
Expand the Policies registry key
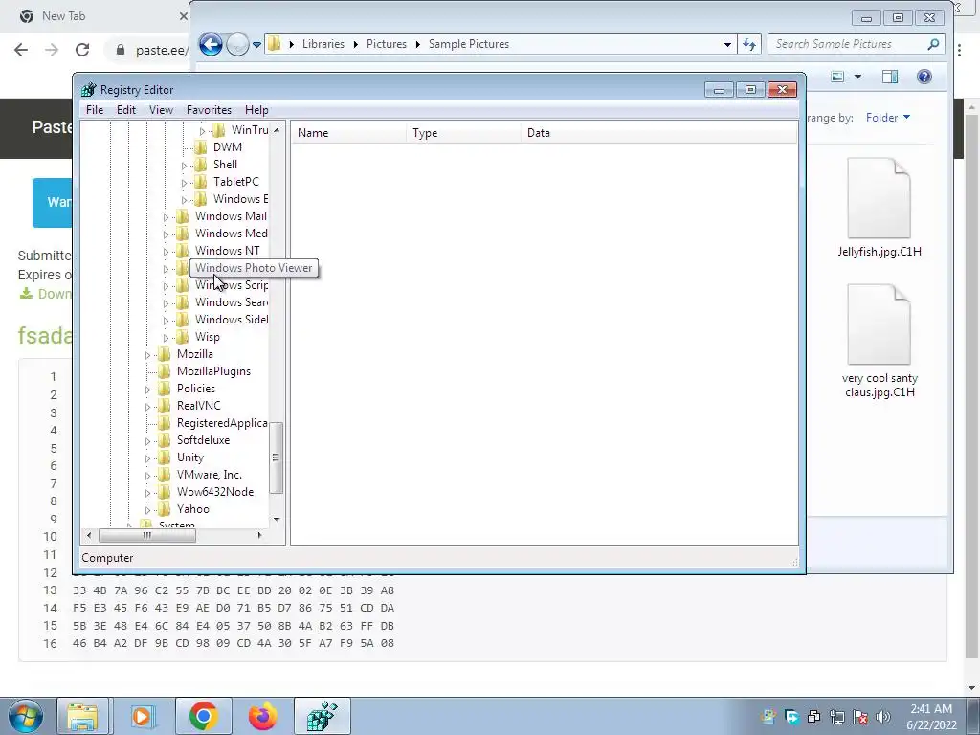[148, 390]
